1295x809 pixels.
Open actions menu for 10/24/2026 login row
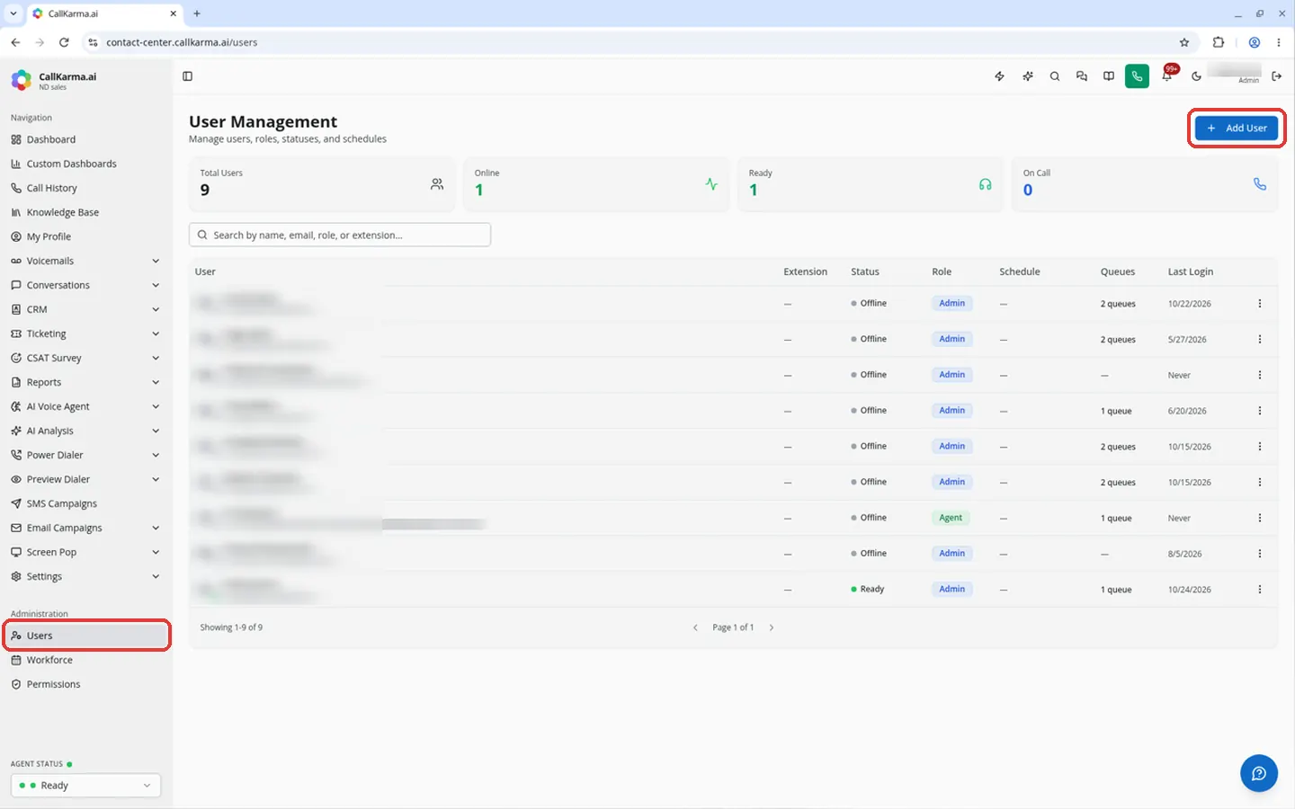[x=1259, y=590]
